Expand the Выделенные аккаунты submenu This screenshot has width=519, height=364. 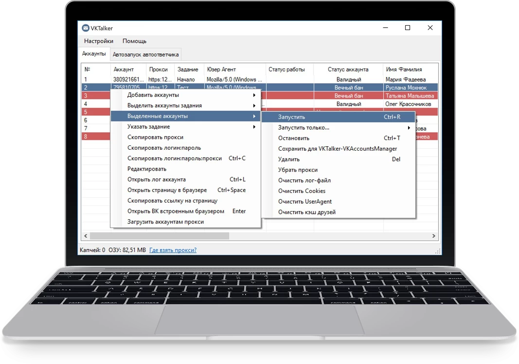[x=186, y=116]
